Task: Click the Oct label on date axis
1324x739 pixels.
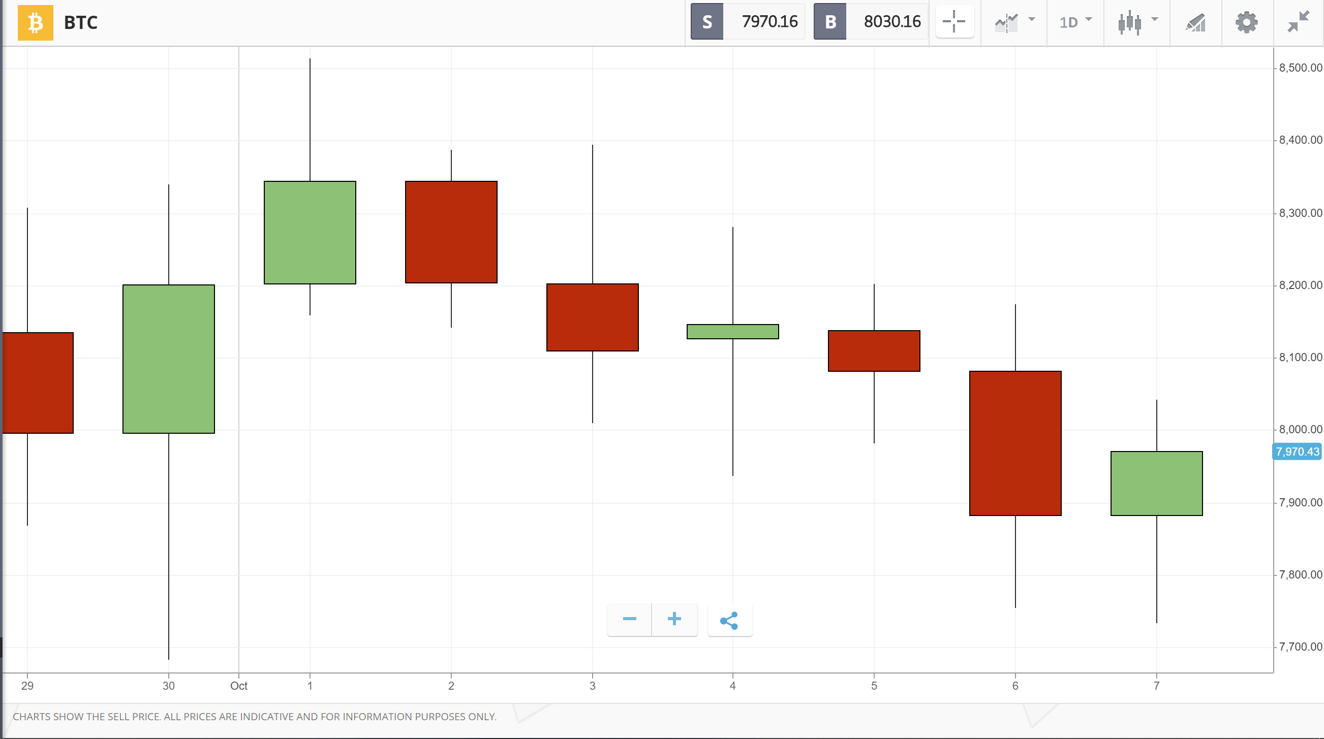Action: tap(239, 686)
